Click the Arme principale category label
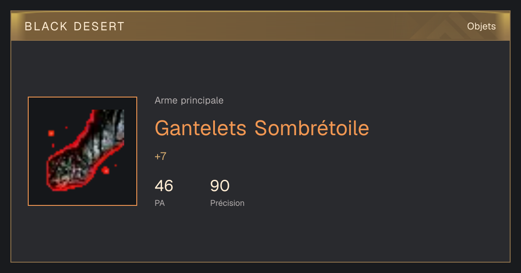The height and width of the screenshot is (273, 521). click(189, 101)
